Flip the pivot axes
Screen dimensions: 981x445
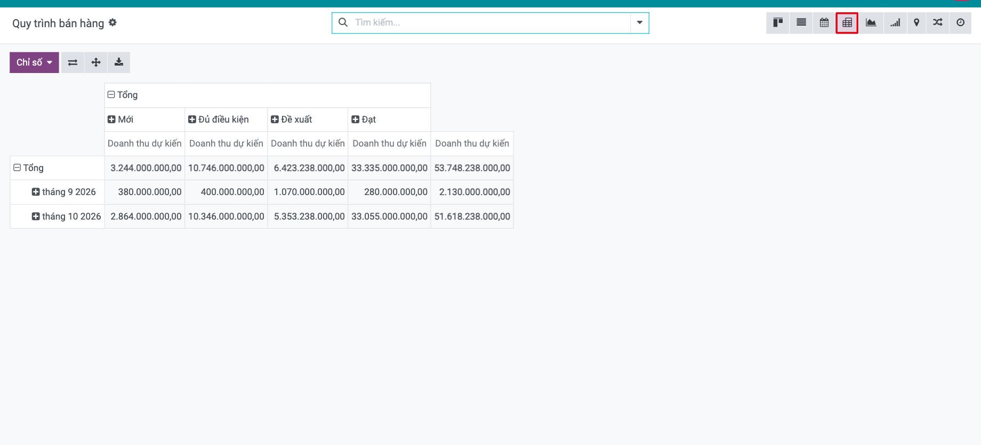(73, 62)
